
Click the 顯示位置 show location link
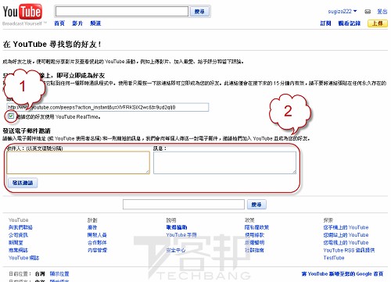coord(59,274)
